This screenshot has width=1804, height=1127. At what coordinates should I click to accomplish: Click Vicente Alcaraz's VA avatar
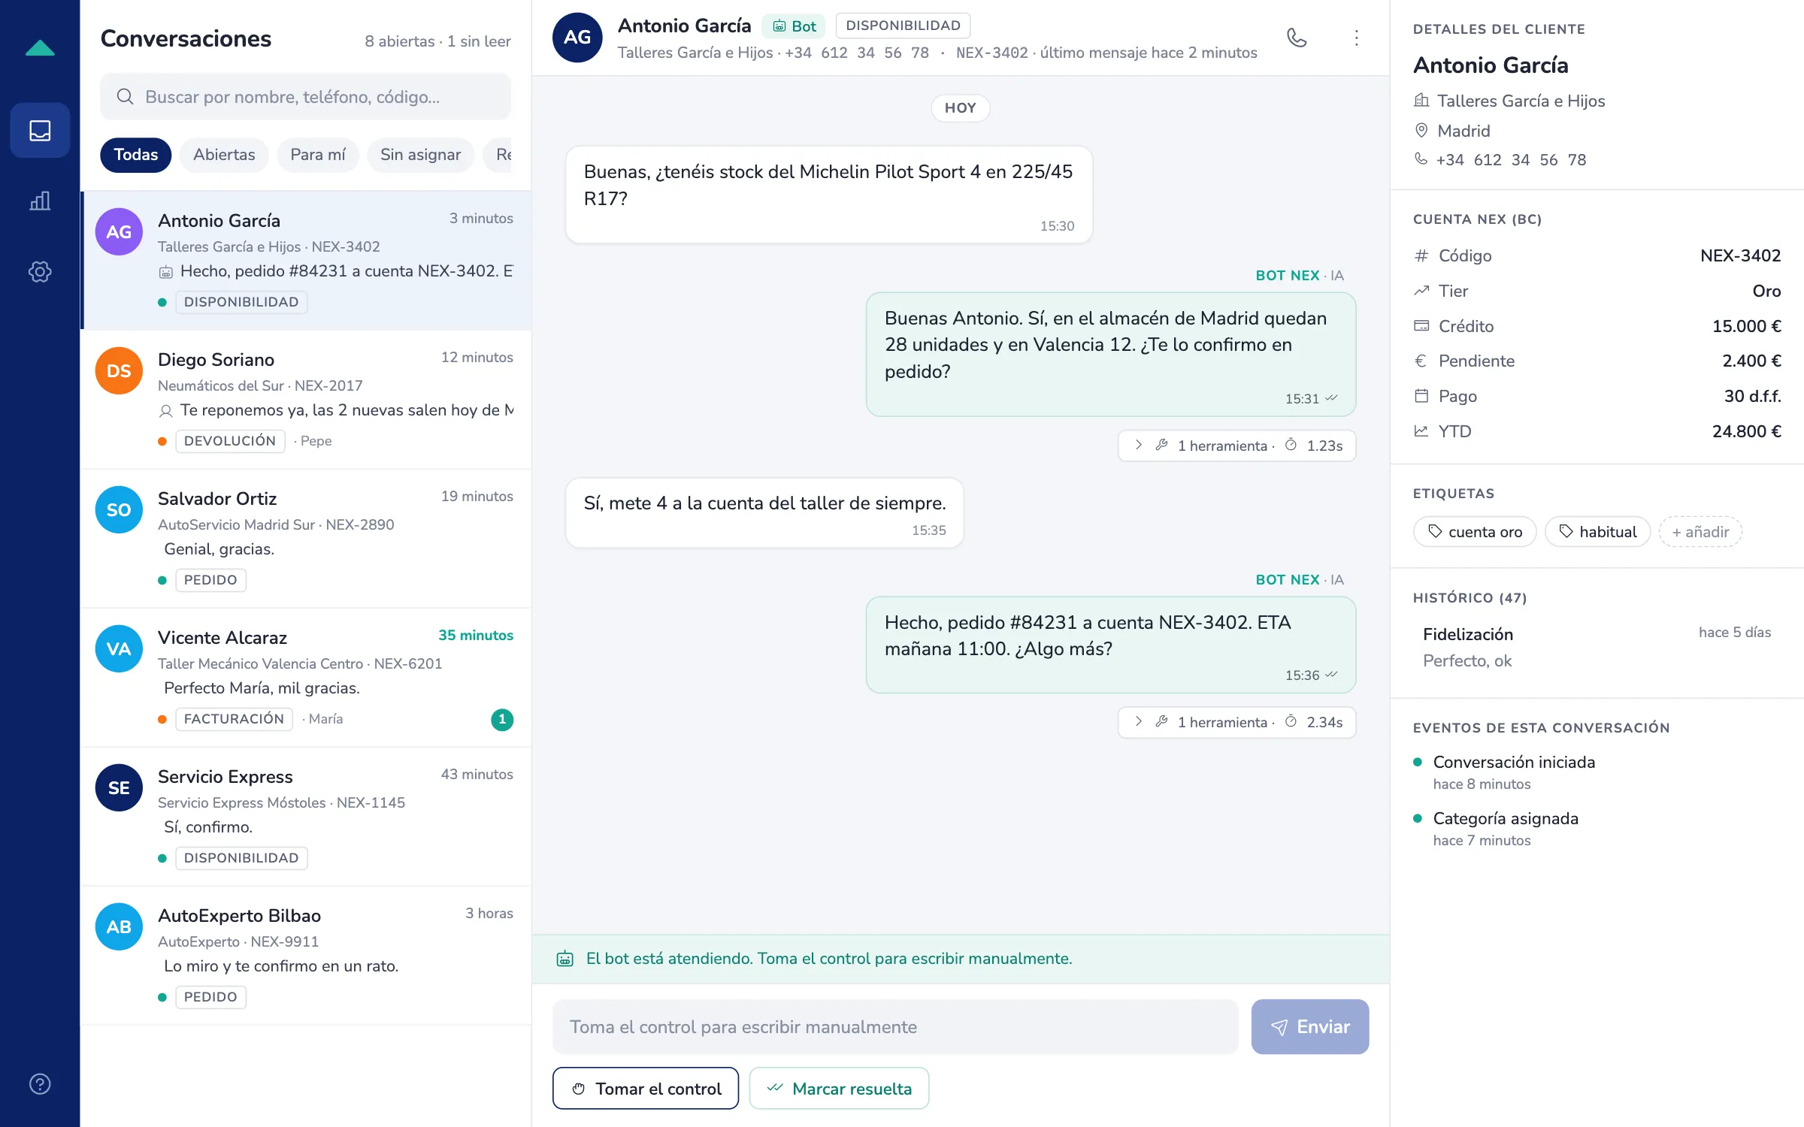(x=119, y=648)
